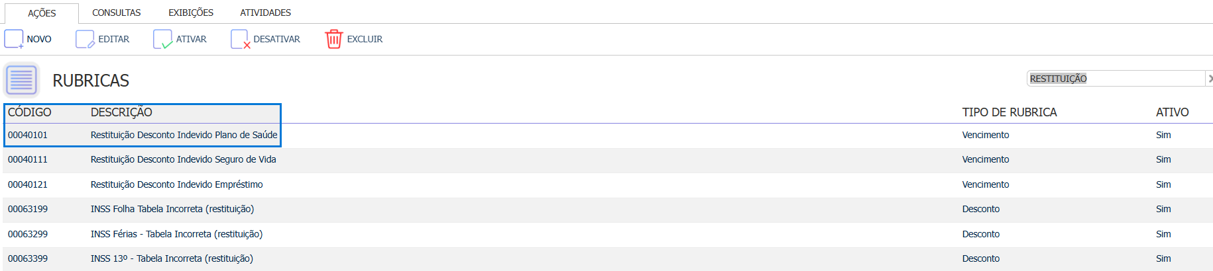1213x271 pixels.
Task: Click the Editar pencil icon
Action: [x=85, y=39]
